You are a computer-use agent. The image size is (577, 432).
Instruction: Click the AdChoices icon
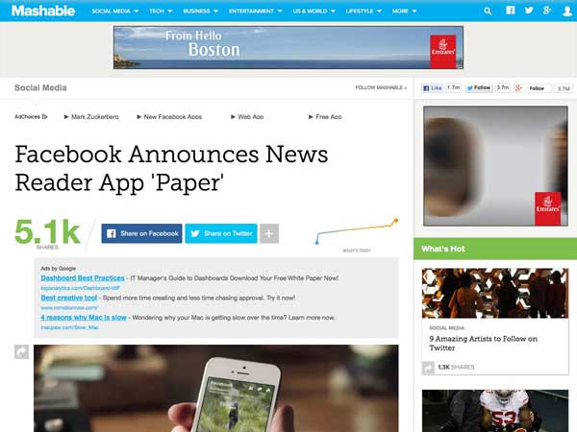44,117
